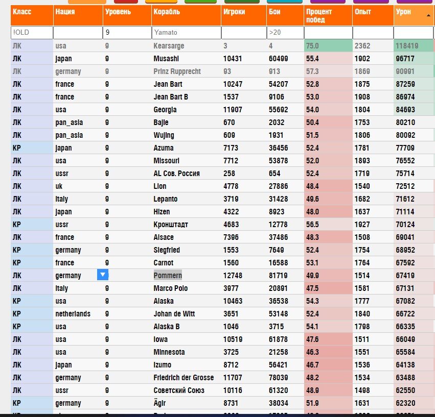Image resolution: width=435 pixels, height=417 pixels.
Task: Sort by the Уровень column header
Action: point(127,15)
